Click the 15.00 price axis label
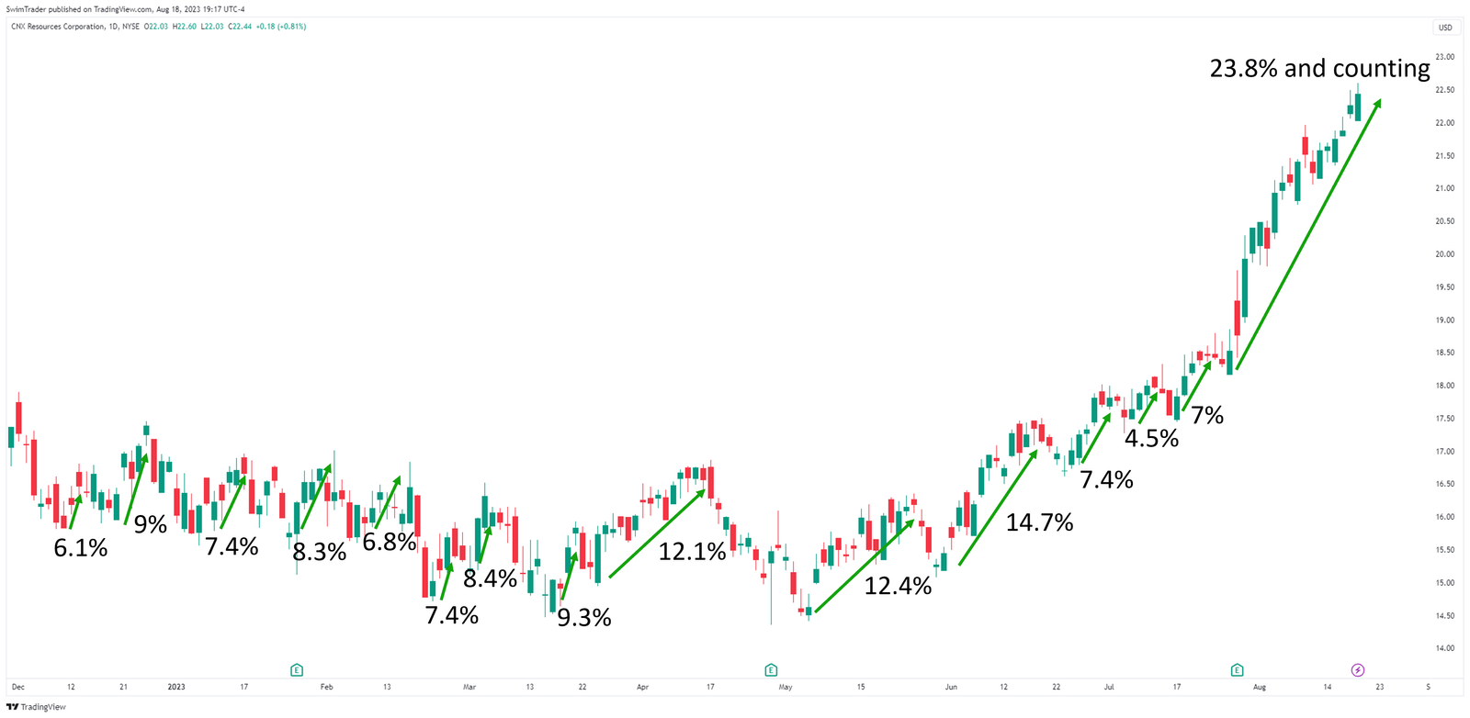1470x718 pixels. (x=1445, y=583)
